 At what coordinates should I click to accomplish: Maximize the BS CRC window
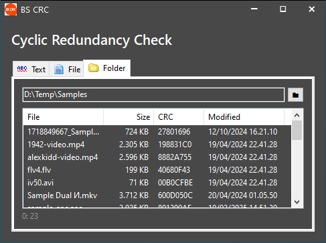(283, 9)
